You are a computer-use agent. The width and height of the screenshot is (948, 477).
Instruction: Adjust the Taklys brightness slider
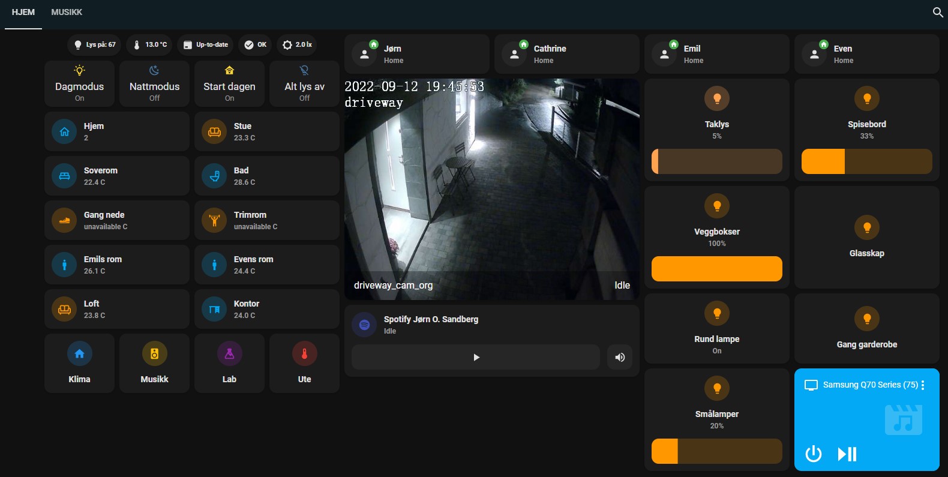[x=717, y=161]
